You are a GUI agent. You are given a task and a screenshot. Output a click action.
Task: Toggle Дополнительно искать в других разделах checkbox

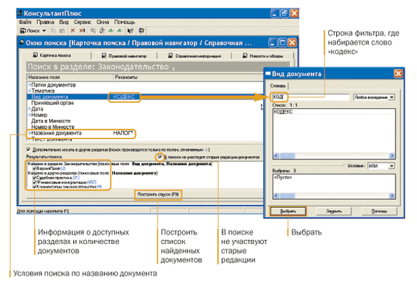(28, 149)
